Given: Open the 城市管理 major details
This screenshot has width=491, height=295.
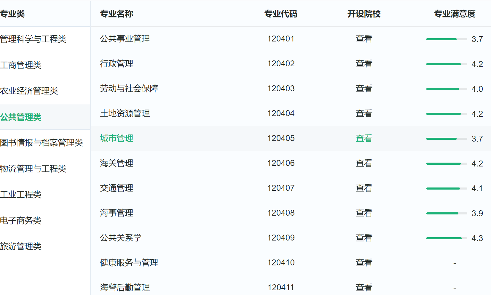Looking at the screenshot, I should (116, 138).
